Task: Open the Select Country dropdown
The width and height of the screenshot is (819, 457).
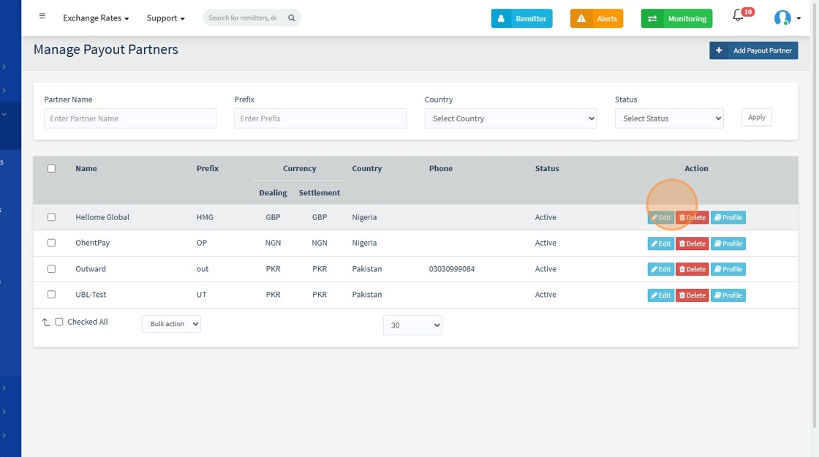Action: [x=511, y=118]
